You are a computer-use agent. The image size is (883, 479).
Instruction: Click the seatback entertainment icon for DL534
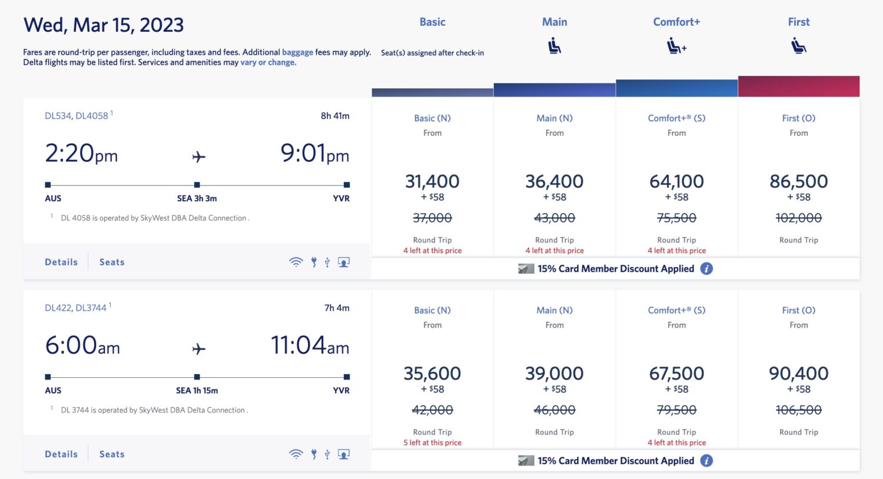point(343,261)
